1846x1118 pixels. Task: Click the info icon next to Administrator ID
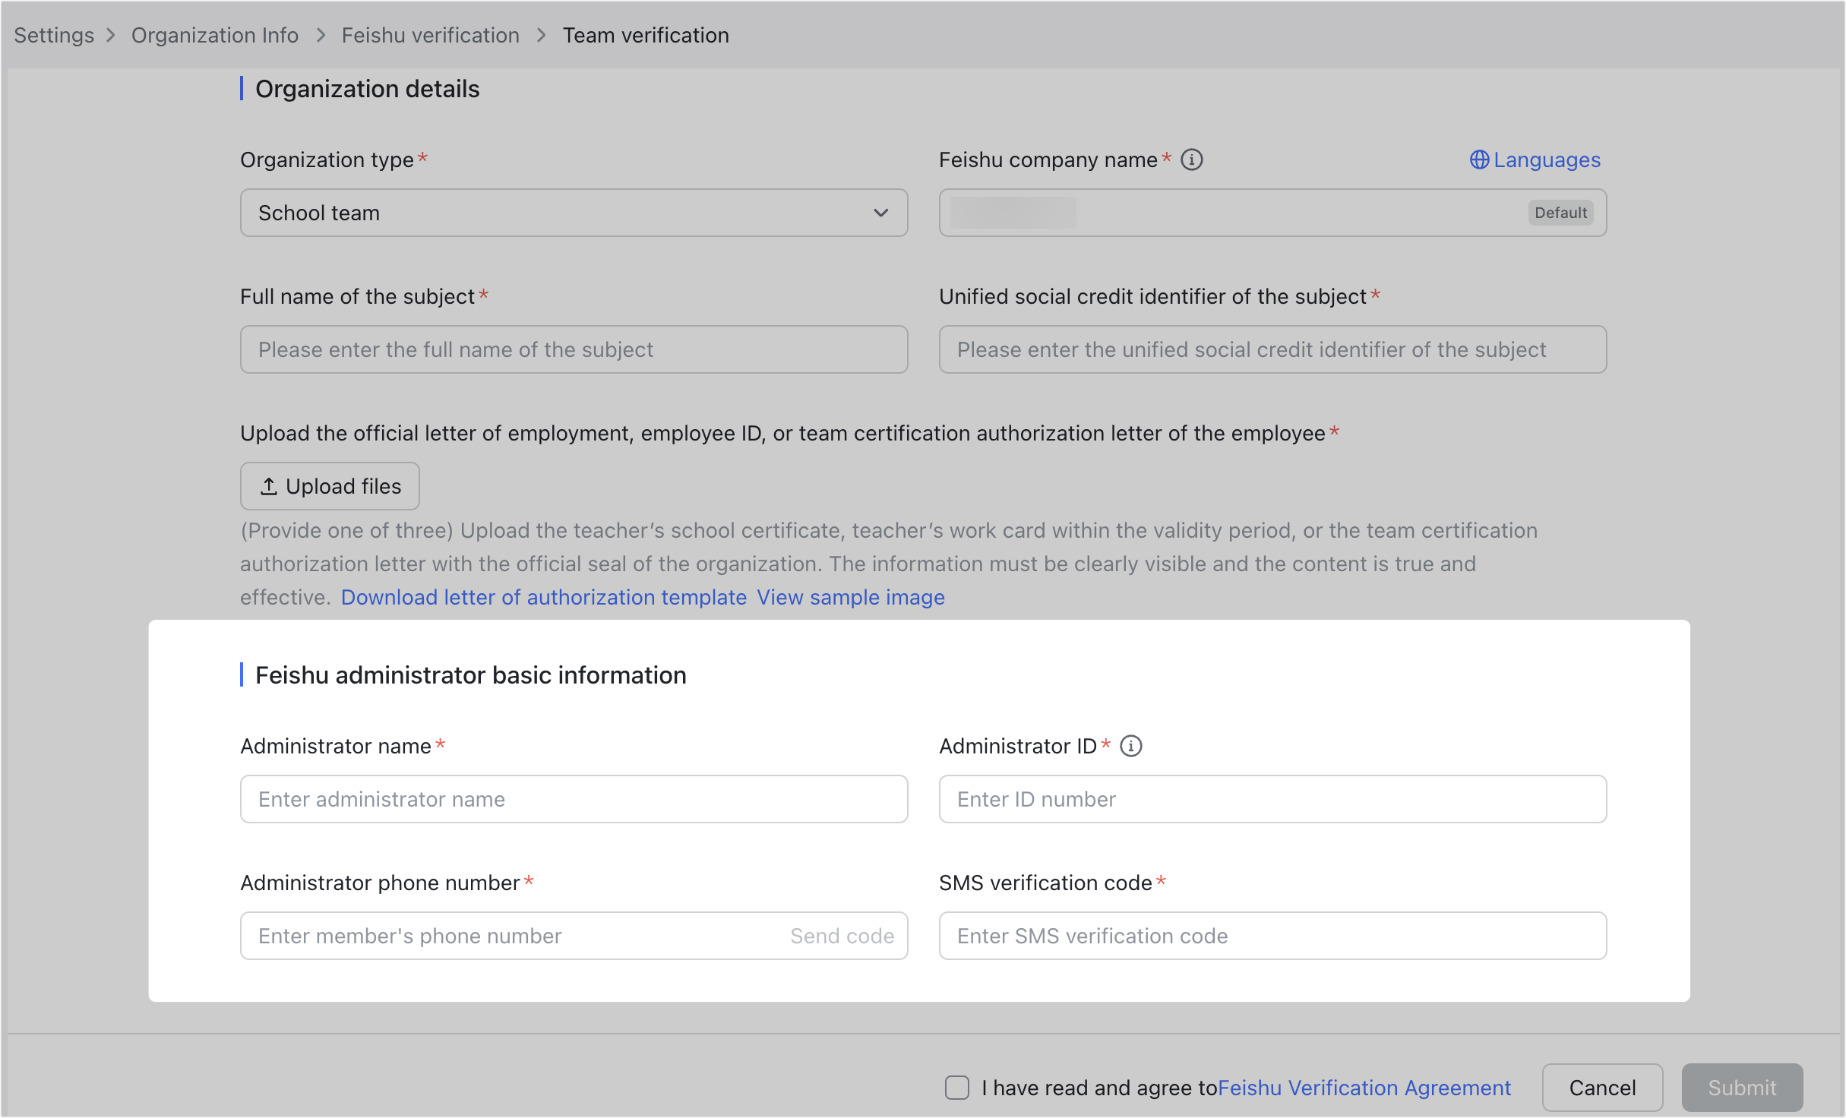pyautogui.click(x=1131, y=746)
